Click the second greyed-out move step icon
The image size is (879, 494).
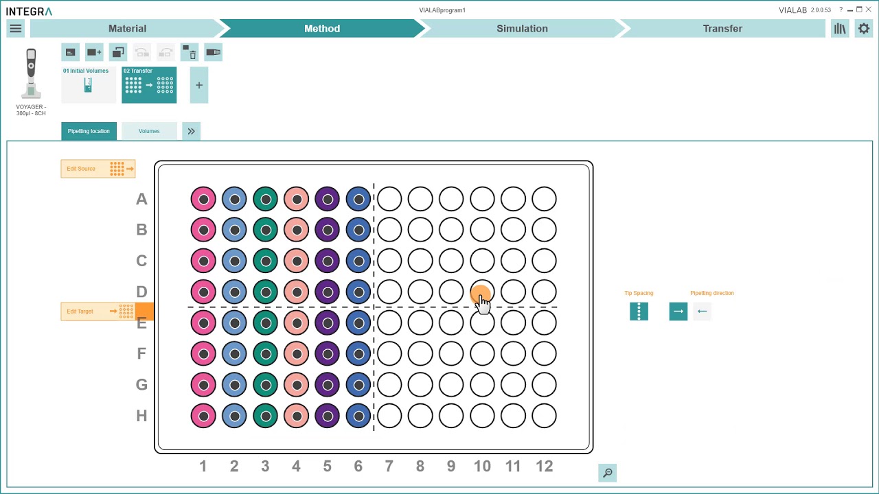[x=165, y=52]
